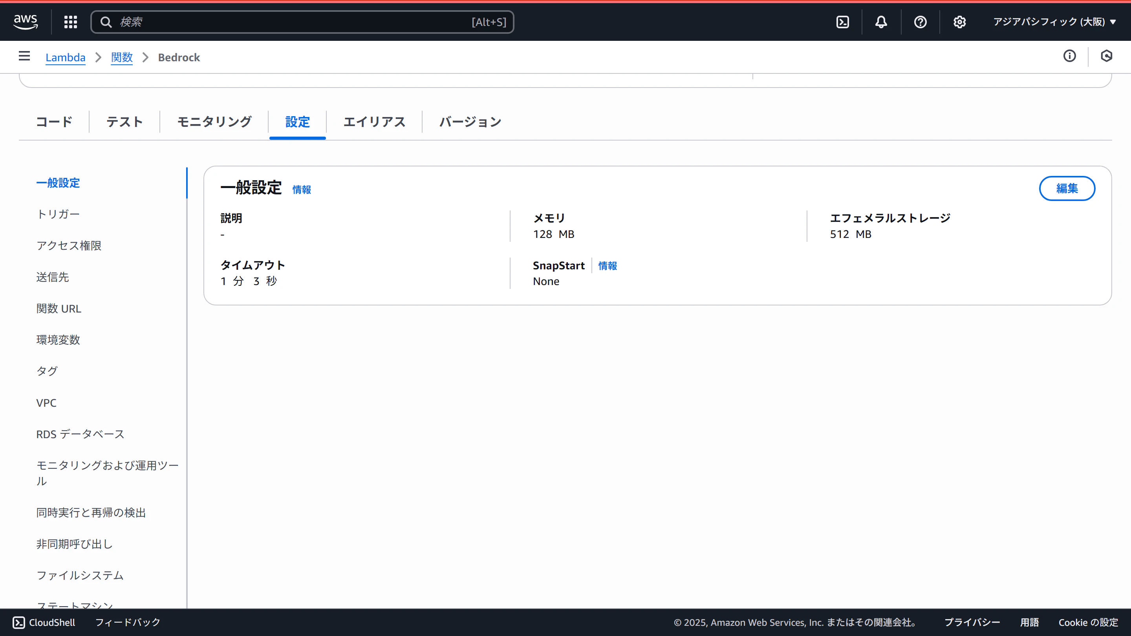Open Cookie の設定 in footer

coord(1088,622)
